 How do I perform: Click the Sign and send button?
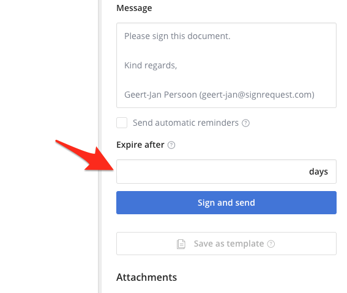point(226,203)
